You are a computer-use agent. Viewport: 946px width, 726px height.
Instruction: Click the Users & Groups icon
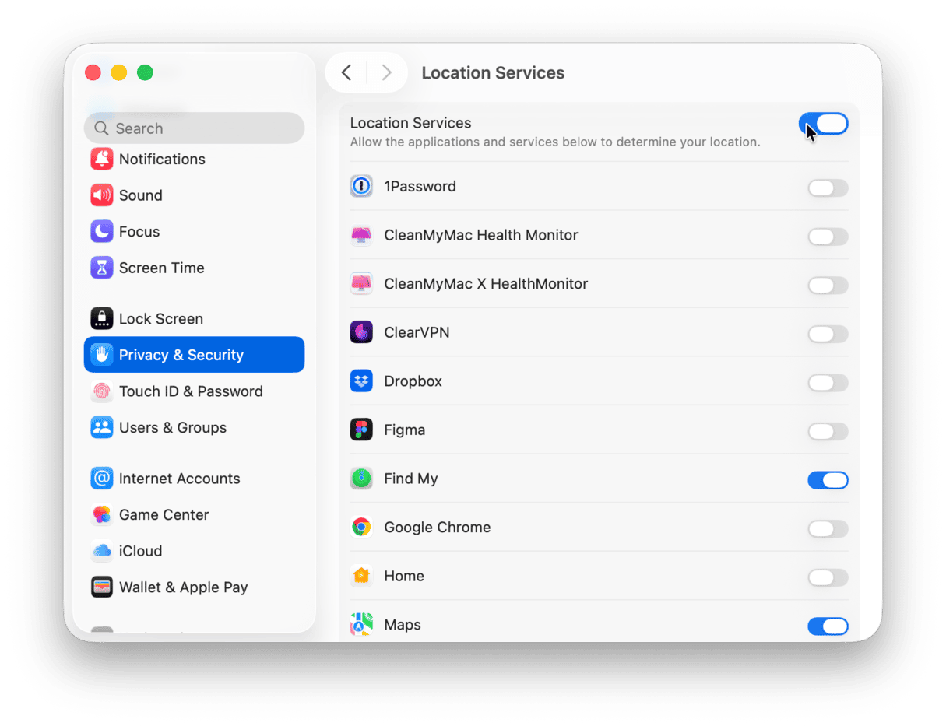[x=102, y=428]
